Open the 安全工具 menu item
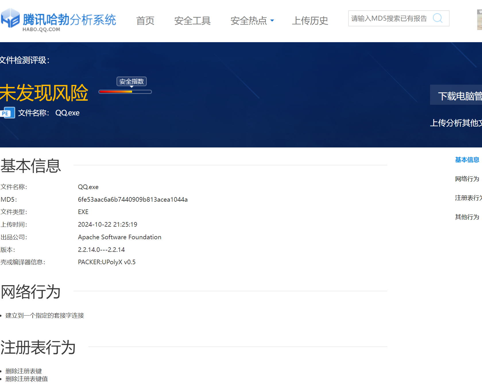 [x=192, y=21]
